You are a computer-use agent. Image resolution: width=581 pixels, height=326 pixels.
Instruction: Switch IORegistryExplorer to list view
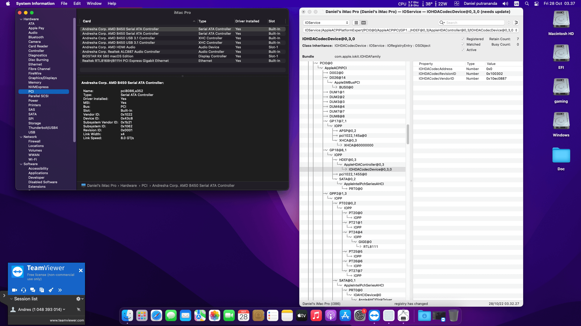[x=356, y=23]
